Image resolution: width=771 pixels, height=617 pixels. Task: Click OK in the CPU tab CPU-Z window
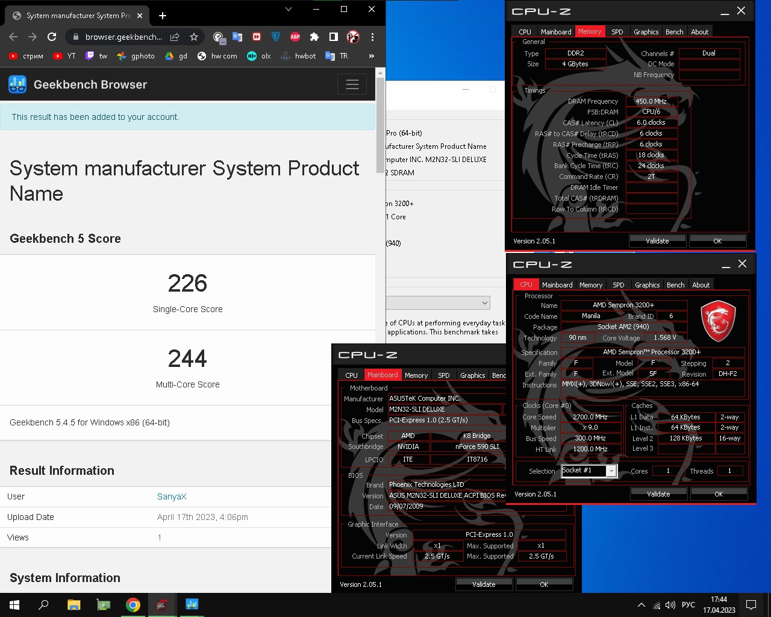click(719, 494)
